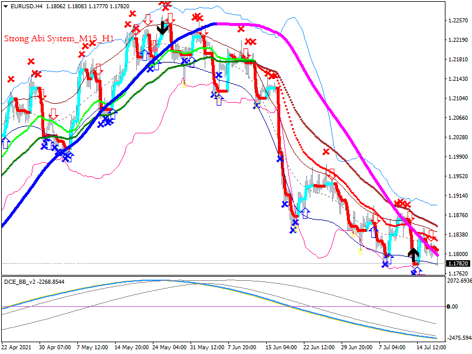Screen dimensions: 472x354
Task: Select the pink dot marker near the peak
Action: pyautogui.click(x=155, y=49)
